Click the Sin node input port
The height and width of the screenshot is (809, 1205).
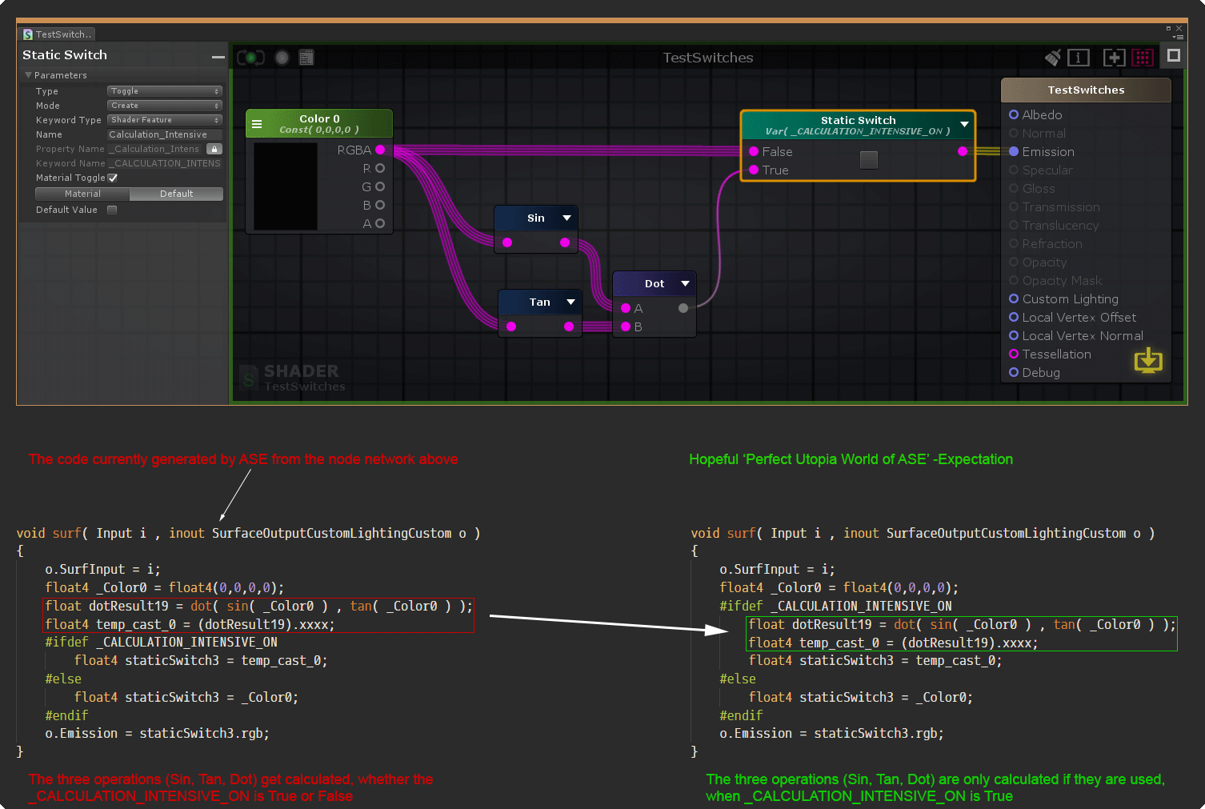point(507,242)
